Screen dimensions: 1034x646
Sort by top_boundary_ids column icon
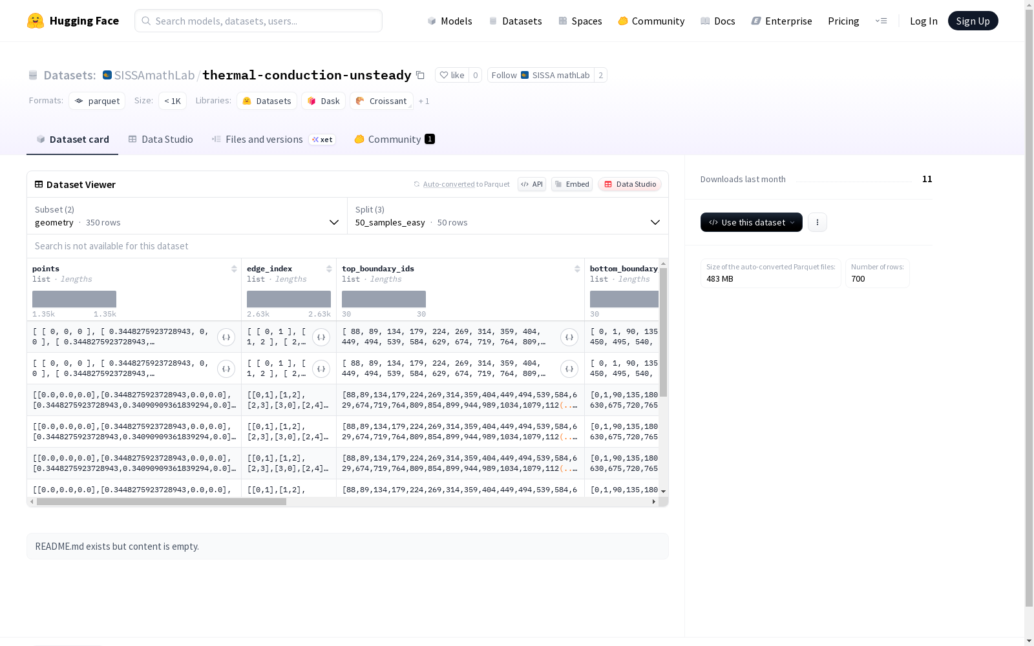tap(577, 269)
